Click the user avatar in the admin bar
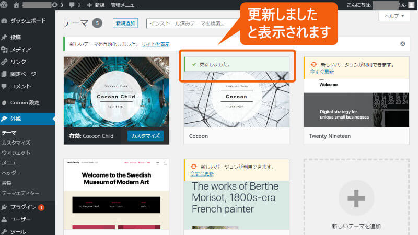The width and height of the screenshot is (418, 235). (411, 5)
